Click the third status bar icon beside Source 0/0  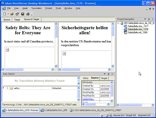point(111,115)
